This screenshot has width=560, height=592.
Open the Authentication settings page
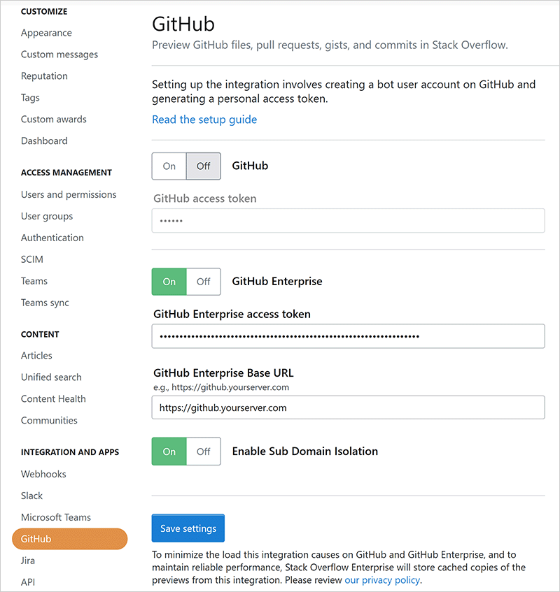pyautogui.click(x=52, y=238)
